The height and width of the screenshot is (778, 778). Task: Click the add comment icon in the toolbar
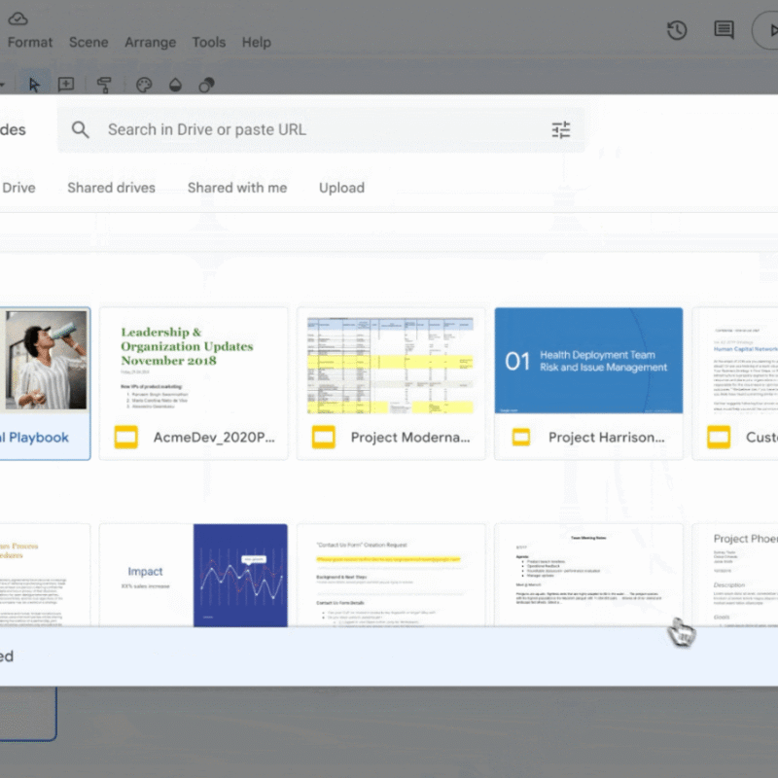click(x=65, y=85)
